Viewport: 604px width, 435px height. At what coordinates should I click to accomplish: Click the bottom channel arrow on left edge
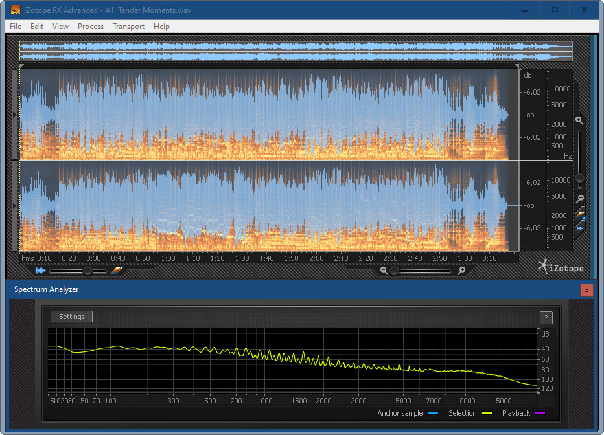[15, 206]
